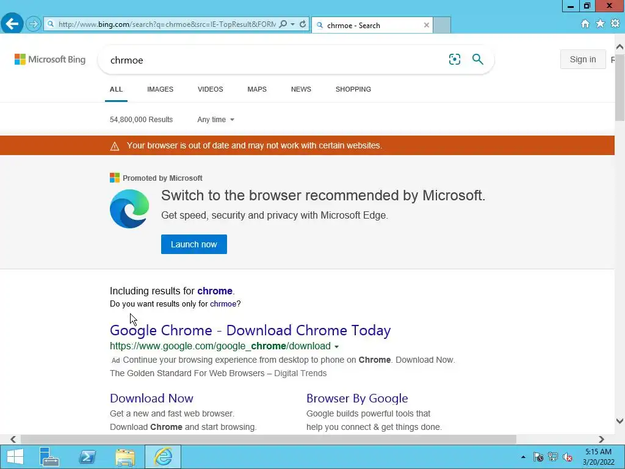Viewport: 625px width, 469px height.
Task: Click the address bar search magnifier icon
Action: tap(283, 24)
